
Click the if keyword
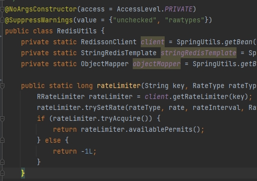coord(41,118)
